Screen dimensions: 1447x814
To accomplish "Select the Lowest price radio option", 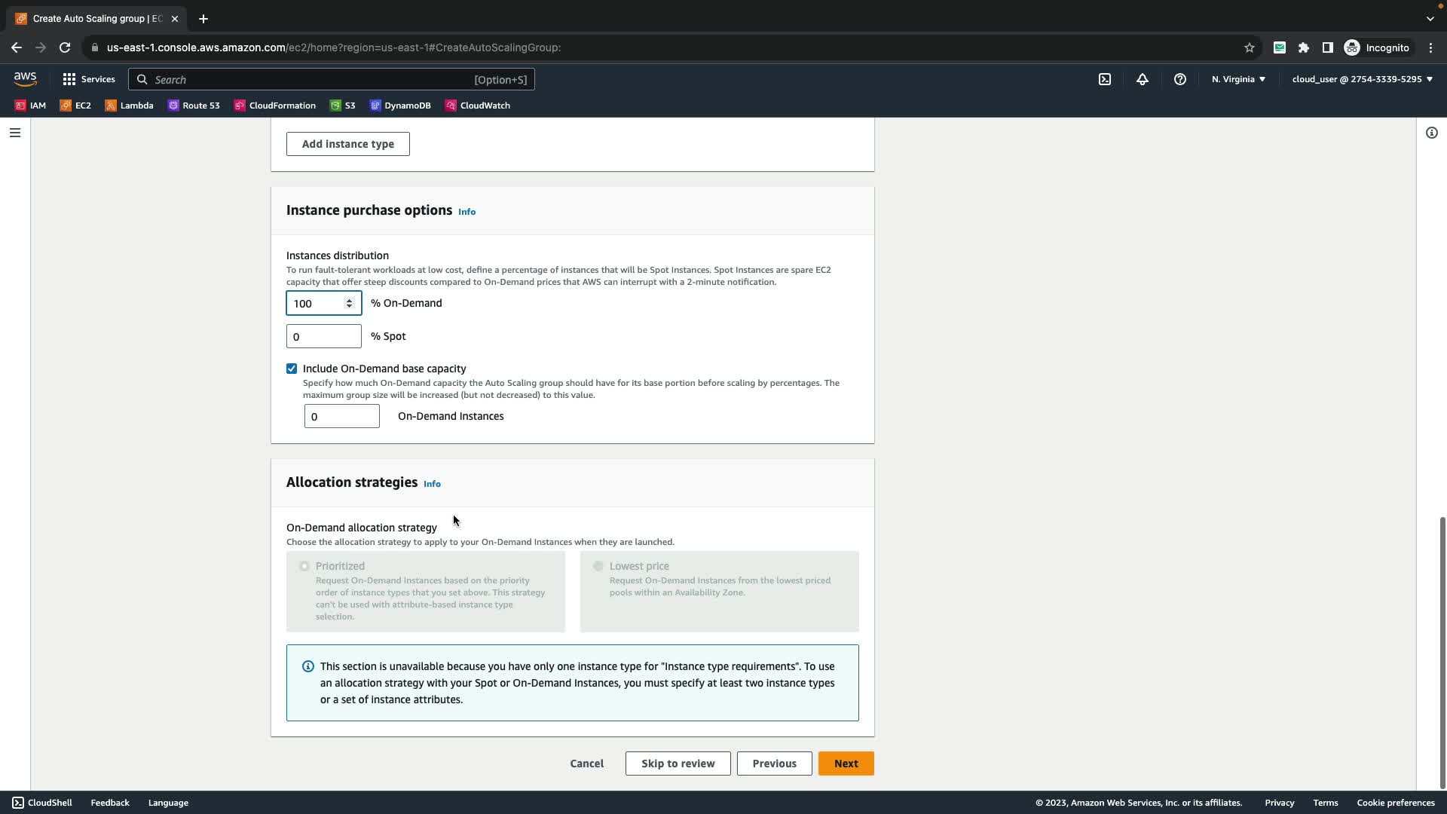I will pyautogui.click(x=598, y=566).
